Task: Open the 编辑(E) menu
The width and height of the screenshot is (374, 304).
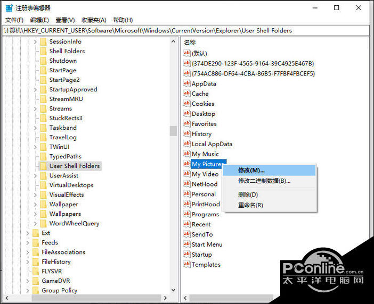Action: [x=39, y=20]
